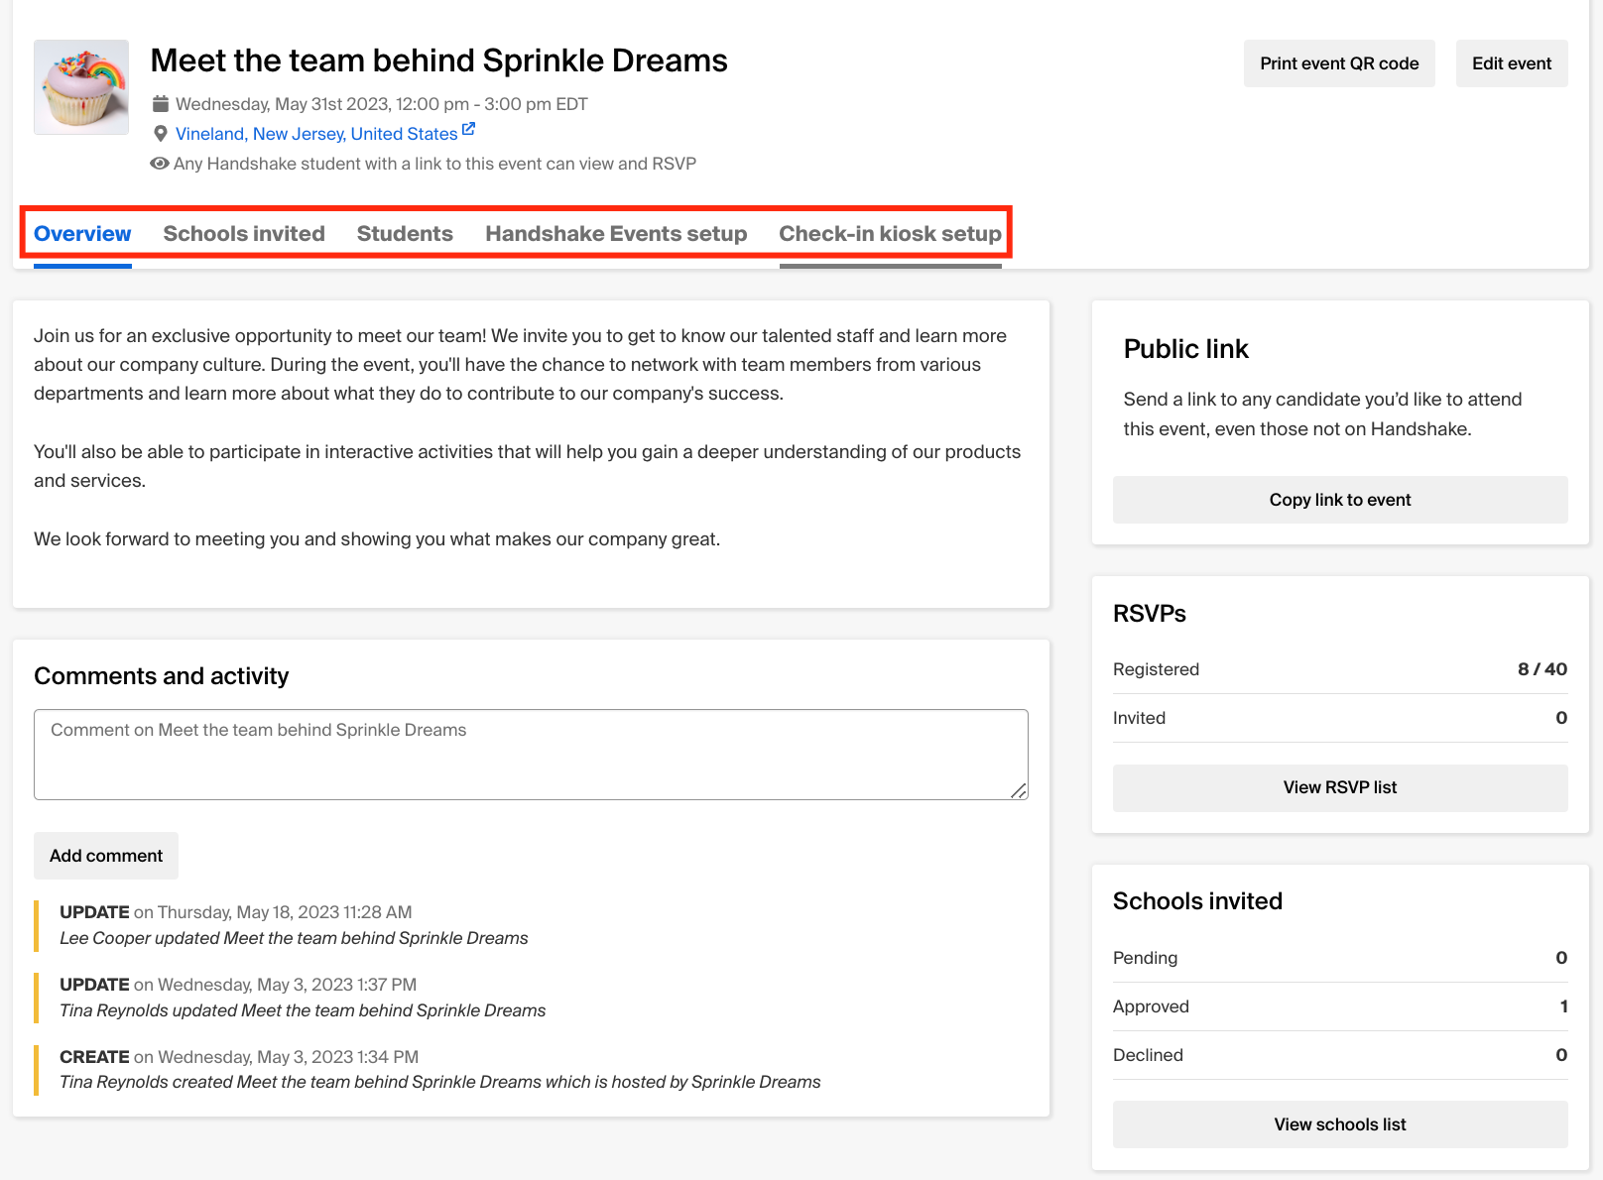The width and height of the screenshot is (1603, 1180).
Task: Click the Approved schools row
Action: [x=1340, y=1006]
